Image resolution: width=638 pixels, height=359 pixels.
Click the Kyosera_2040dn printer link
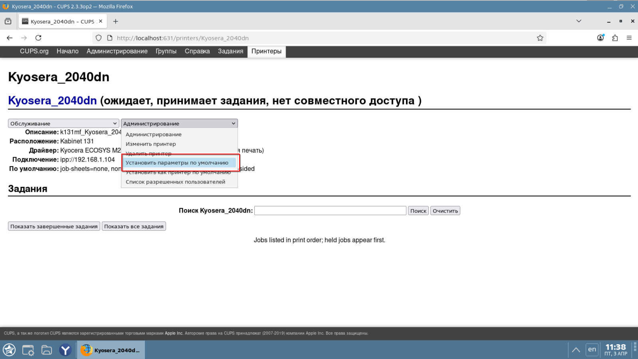coord(52,101)
